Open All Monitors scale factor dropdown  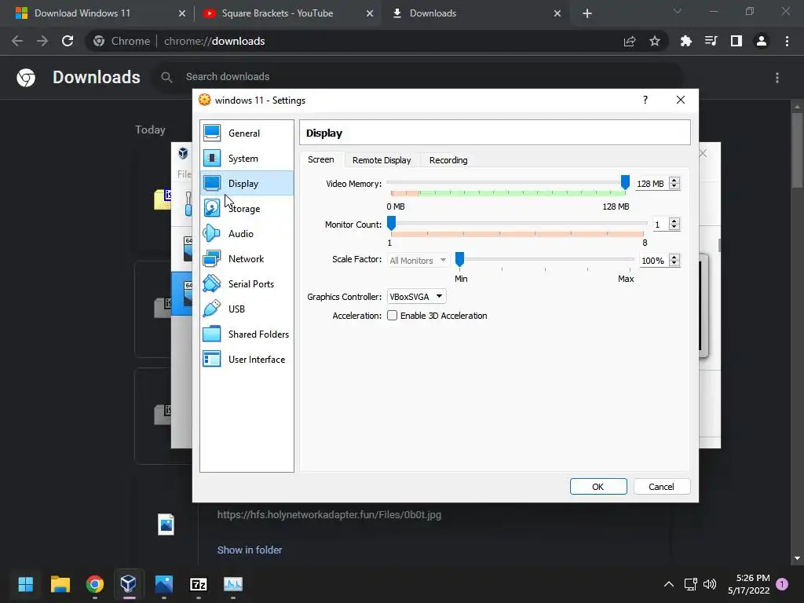(418, 261)
